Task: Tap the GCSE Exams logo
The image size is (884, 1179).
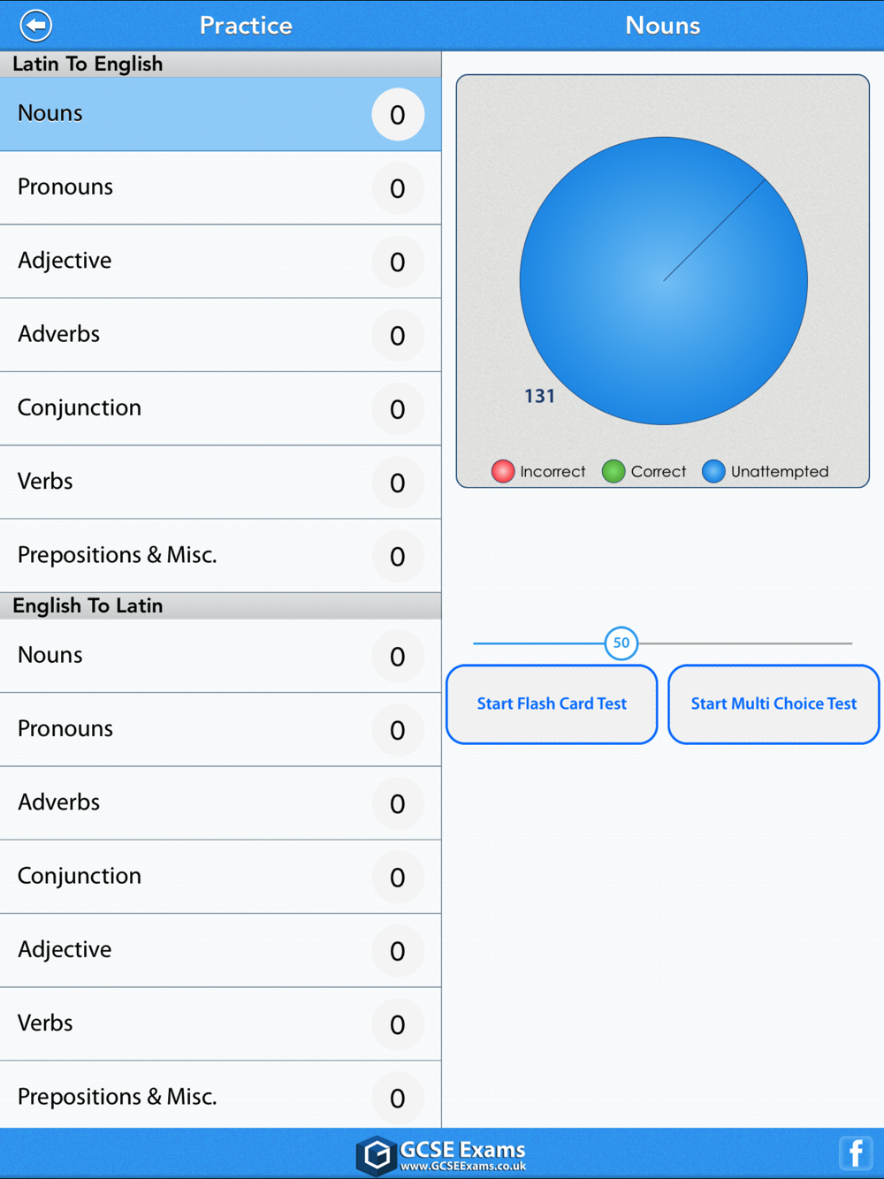Action: [x=377, y=1154]
